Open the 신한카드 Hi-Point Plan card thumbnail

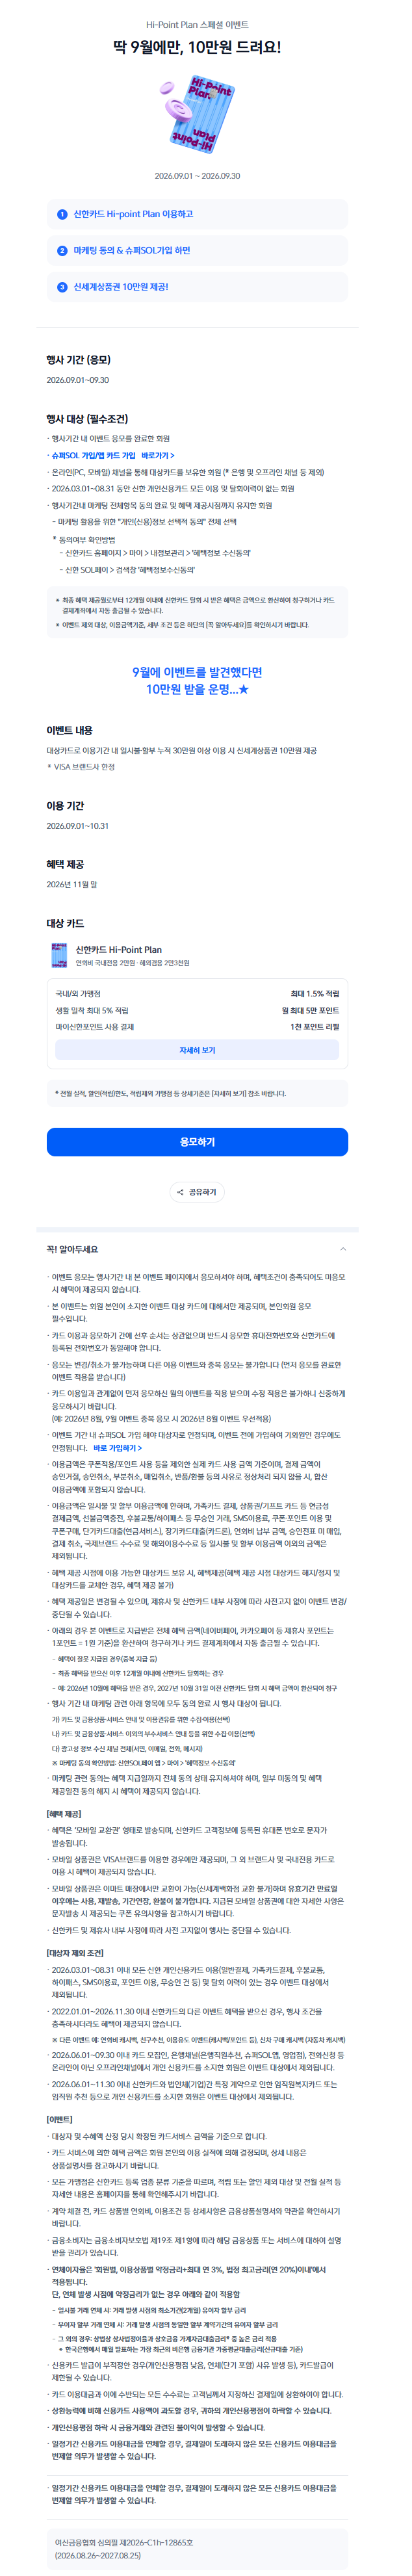click(x=59, y=955)
